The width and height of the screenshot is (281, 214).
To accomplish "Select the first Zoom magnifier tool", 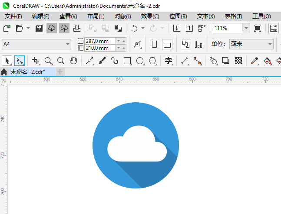I will tap(48, 61).
